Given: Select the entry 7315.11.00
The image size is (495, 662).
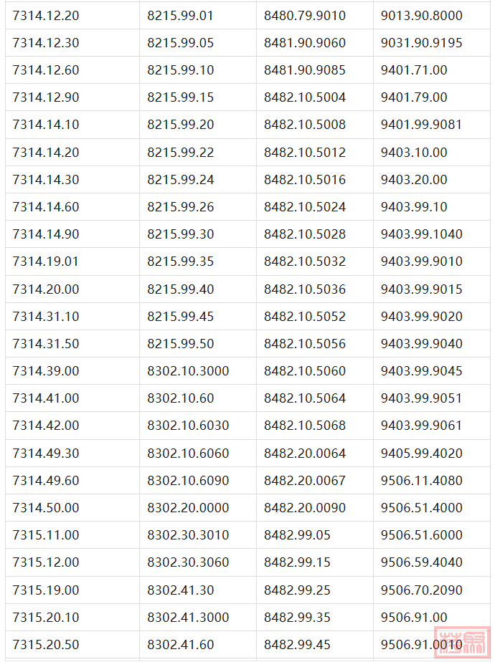Looking at the screenshot, I should [46, 535].
